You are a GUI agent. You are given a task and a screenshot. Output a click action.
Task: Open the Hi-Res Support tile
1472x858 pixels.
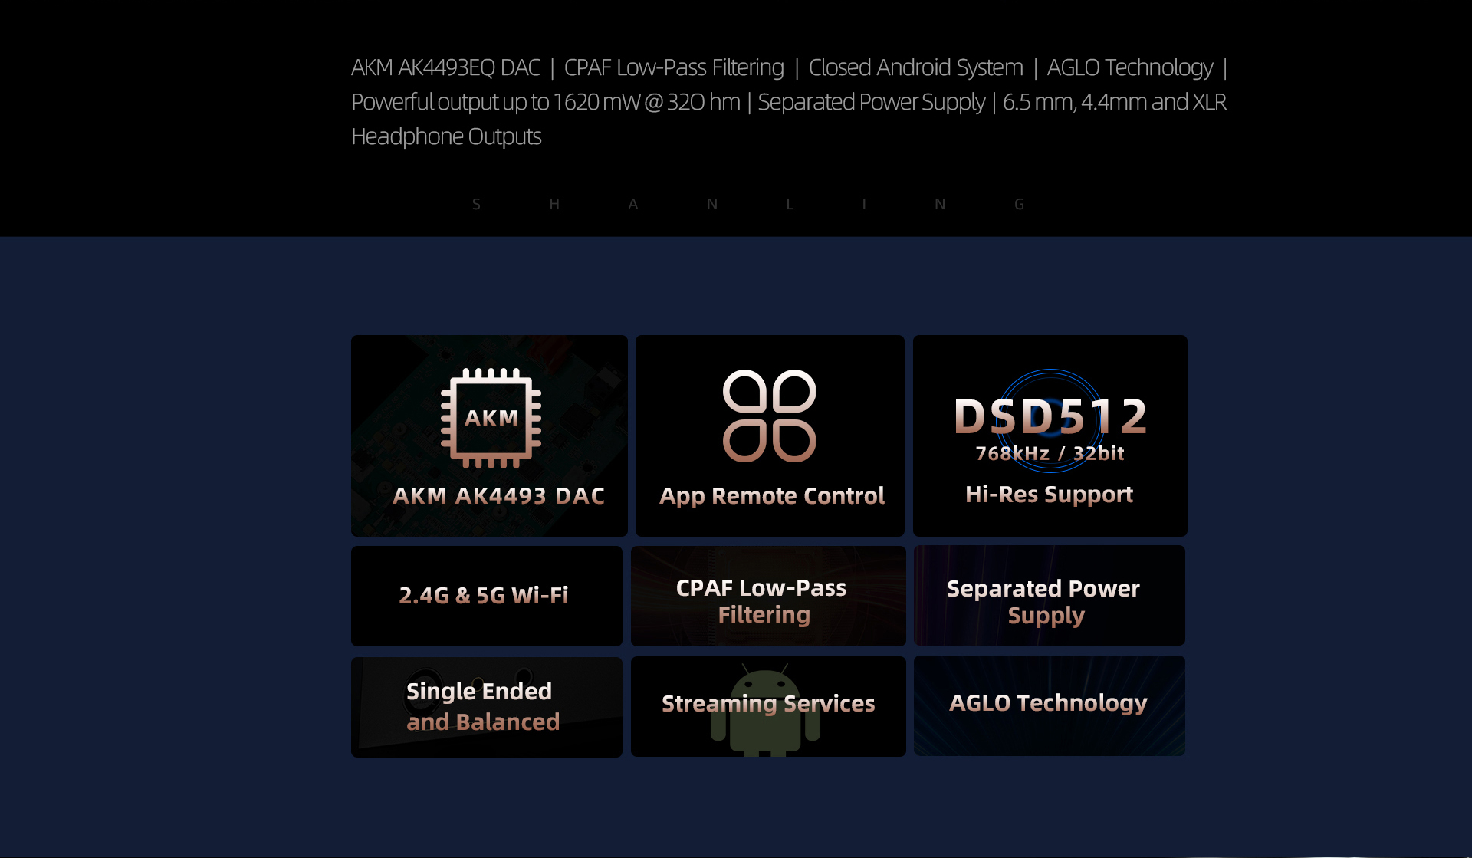coord(1050,436)
